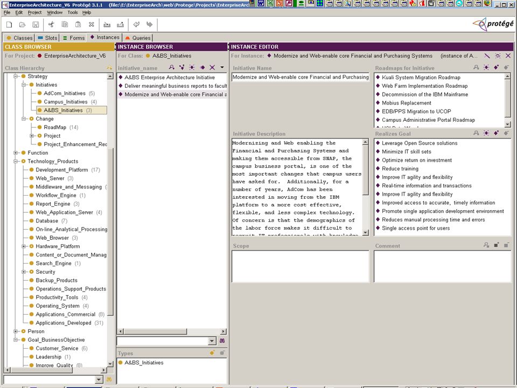Click the Save Project disk icon
The width and height of the screenshot is (517, 388).
[36, 24]
